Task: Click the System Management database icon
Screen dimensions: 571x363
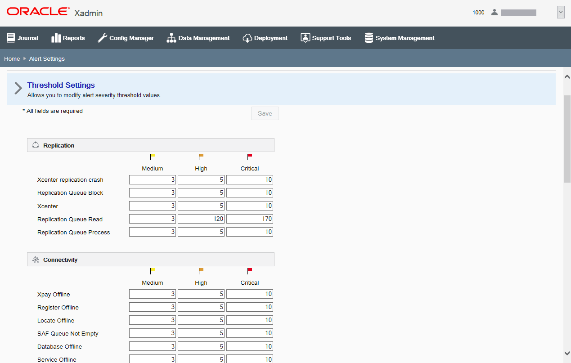Action: coord(369,38)
